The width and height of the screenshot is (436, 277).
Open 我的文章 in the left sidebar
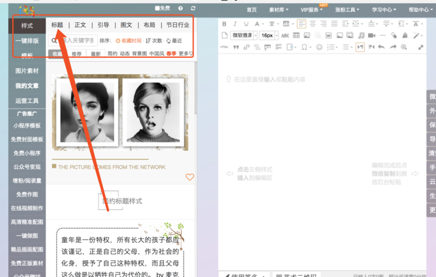(27, 85)
